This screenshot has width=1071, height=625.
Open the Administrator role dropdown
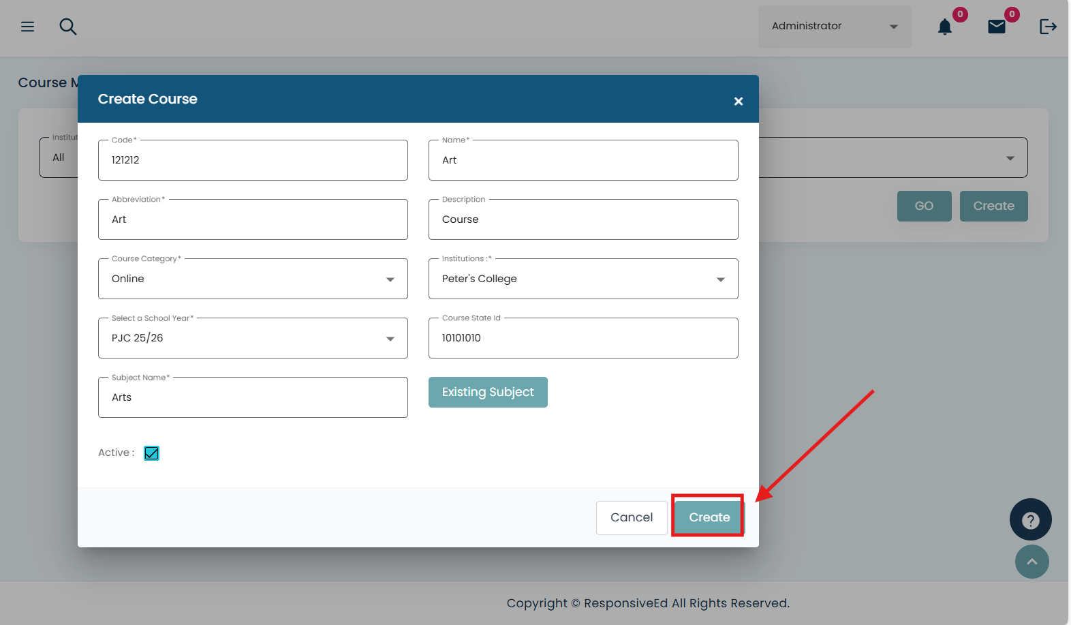pos(834,27)
